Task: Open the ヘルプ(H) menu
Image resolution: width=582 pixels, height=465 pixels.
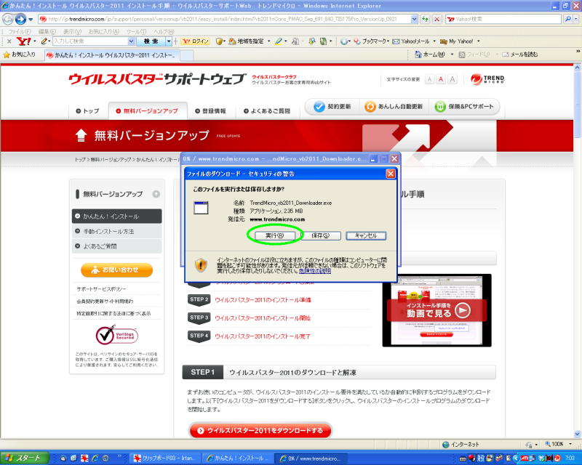Action: [164, 31]
